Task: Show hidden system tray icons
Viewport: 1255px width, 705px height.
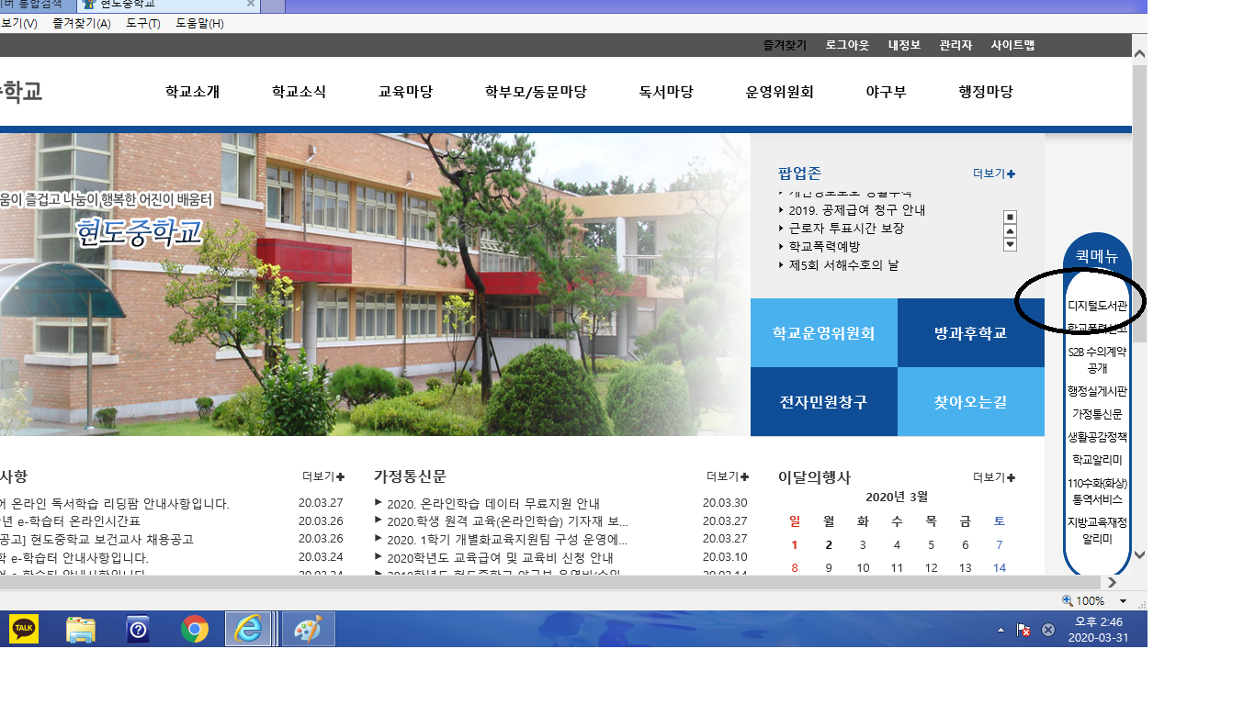Action: [x=1001, y=631]
